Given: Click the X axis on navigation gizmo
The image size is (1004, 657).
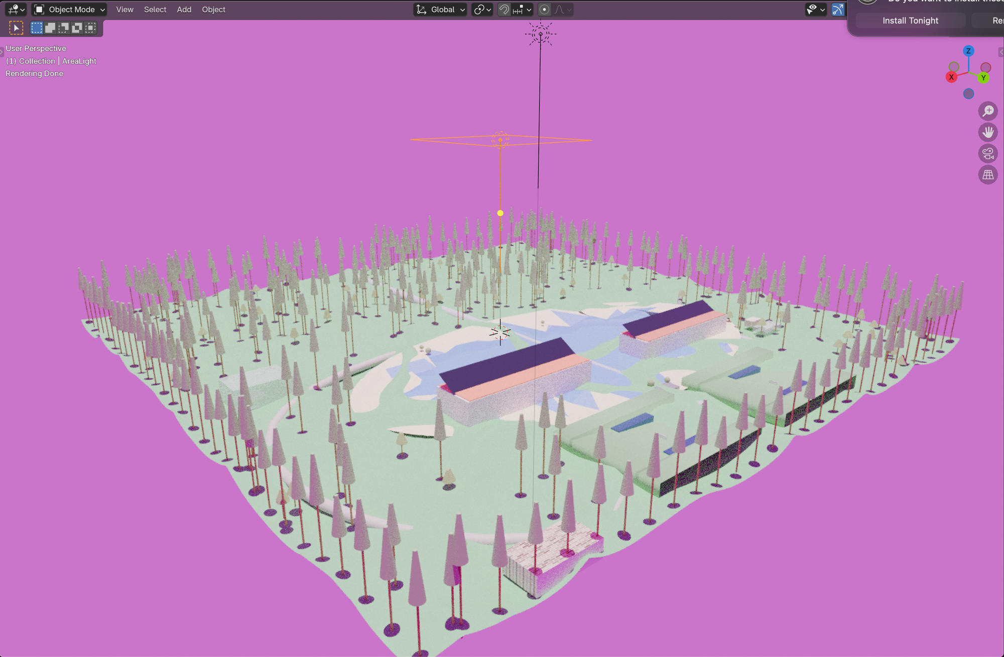Looking at the screenshot, I should point(951,77).
